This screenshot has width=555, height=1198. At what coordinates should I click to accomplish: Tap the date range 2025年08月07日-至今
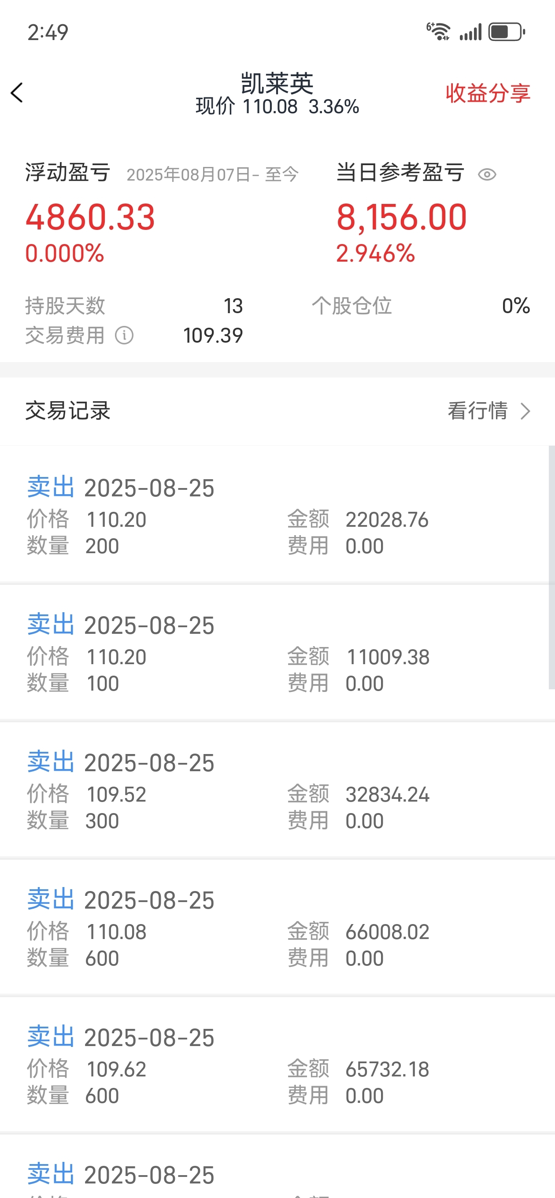(212, 174)
